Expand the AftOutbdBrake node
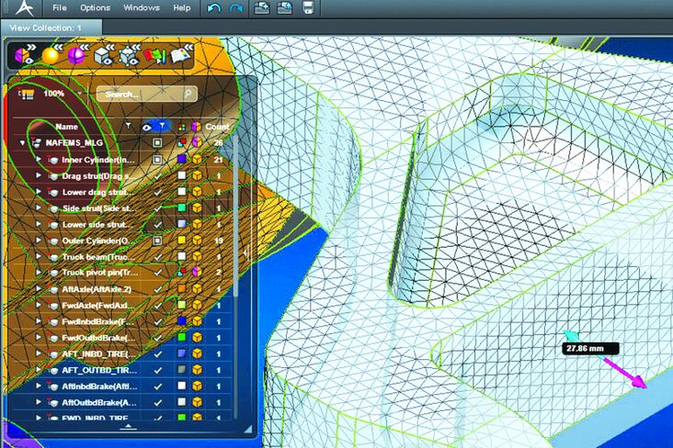The width and height of the screenshot is (673, 448). pos(39,402)
